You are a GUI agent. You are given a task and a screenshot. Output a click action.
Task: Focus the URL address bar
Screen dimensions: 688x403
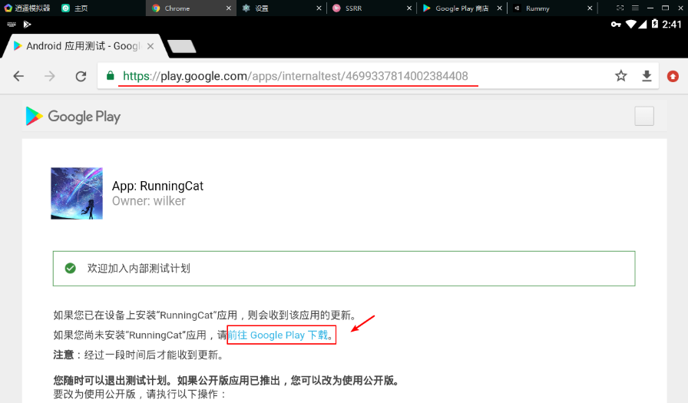click(377, 76)
